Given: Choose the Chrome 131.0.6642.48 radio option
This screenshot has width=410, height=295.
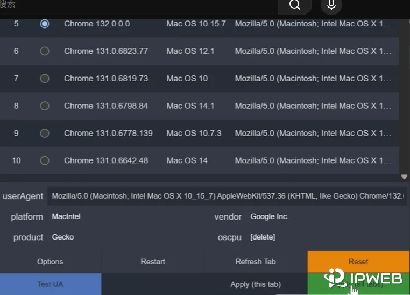Looking at the screenshot, I should 45,160.
